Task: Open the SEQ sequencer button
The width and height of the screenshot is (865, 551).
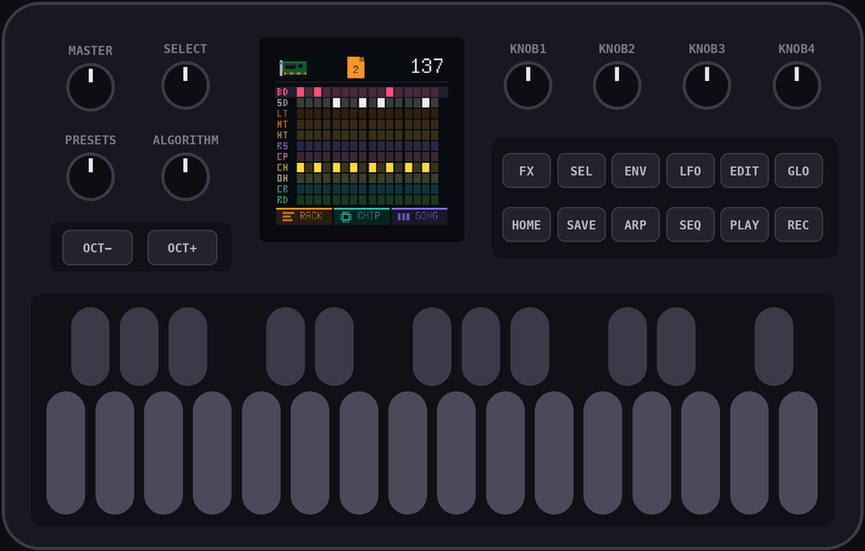Action: [690, 225]
